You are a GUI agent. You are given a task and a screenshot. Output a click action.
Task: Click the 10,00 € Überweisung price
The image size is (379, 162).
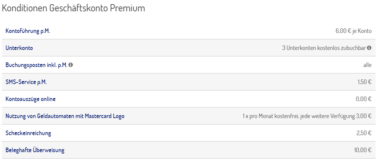[363, 150]
